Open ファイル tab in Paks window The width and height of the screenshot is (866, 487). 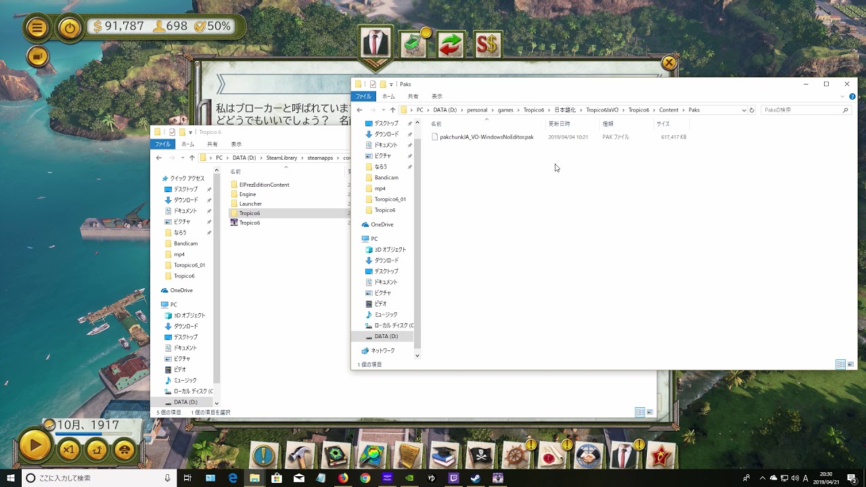[x=363, y=96]
